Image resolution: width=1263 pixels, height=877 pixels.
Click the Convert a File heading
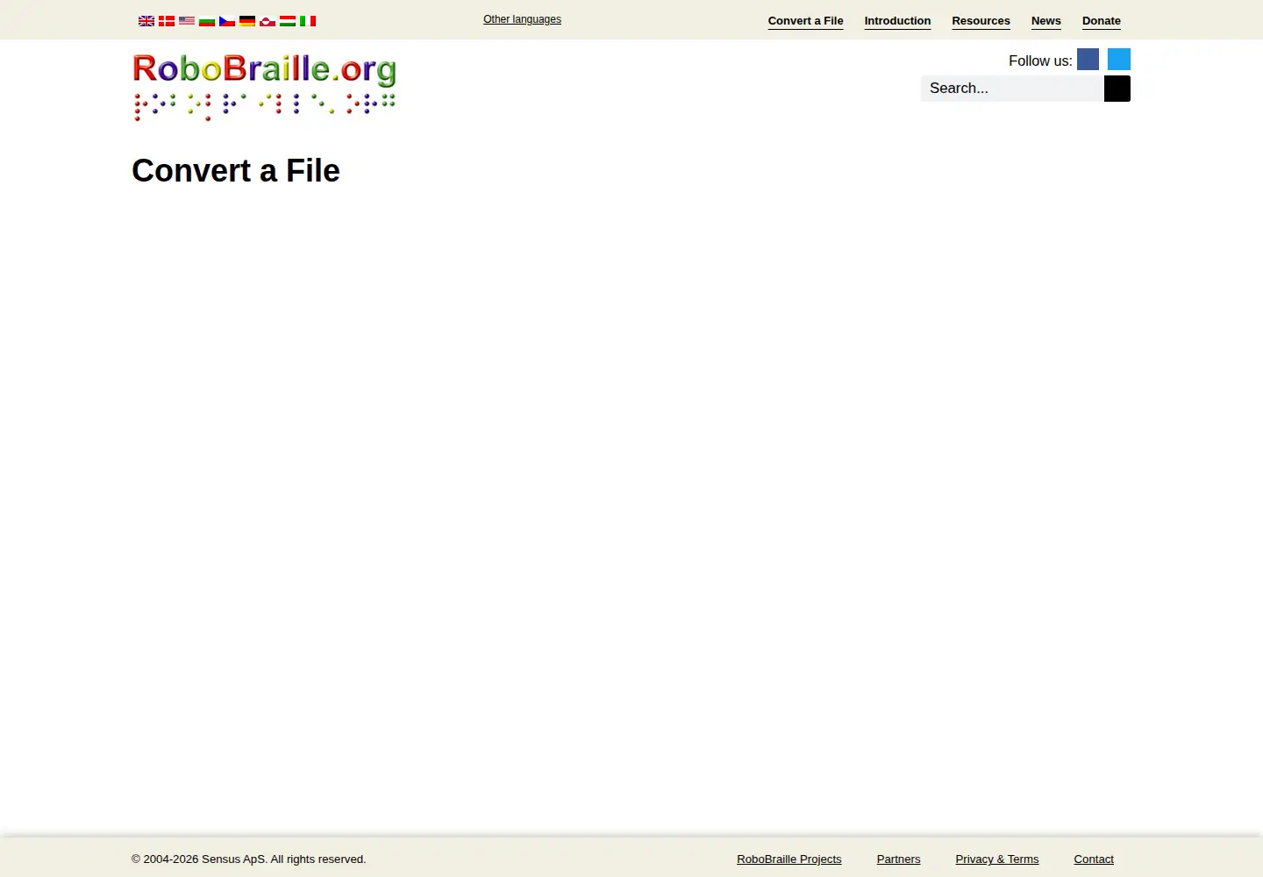click(x=236, y=170)
